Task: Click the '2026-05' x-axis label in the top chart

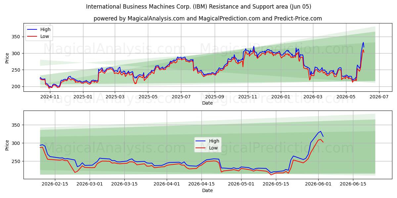Action: (346, 97)
